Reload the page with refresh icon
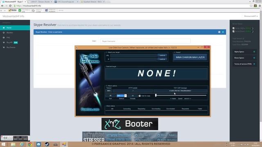The width and height of the screenshot is (262, 147). pos(10,6)
